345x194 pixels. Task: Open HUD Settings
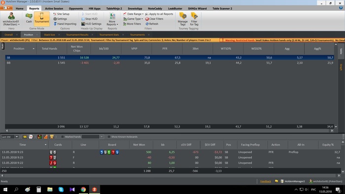[91, 24]
